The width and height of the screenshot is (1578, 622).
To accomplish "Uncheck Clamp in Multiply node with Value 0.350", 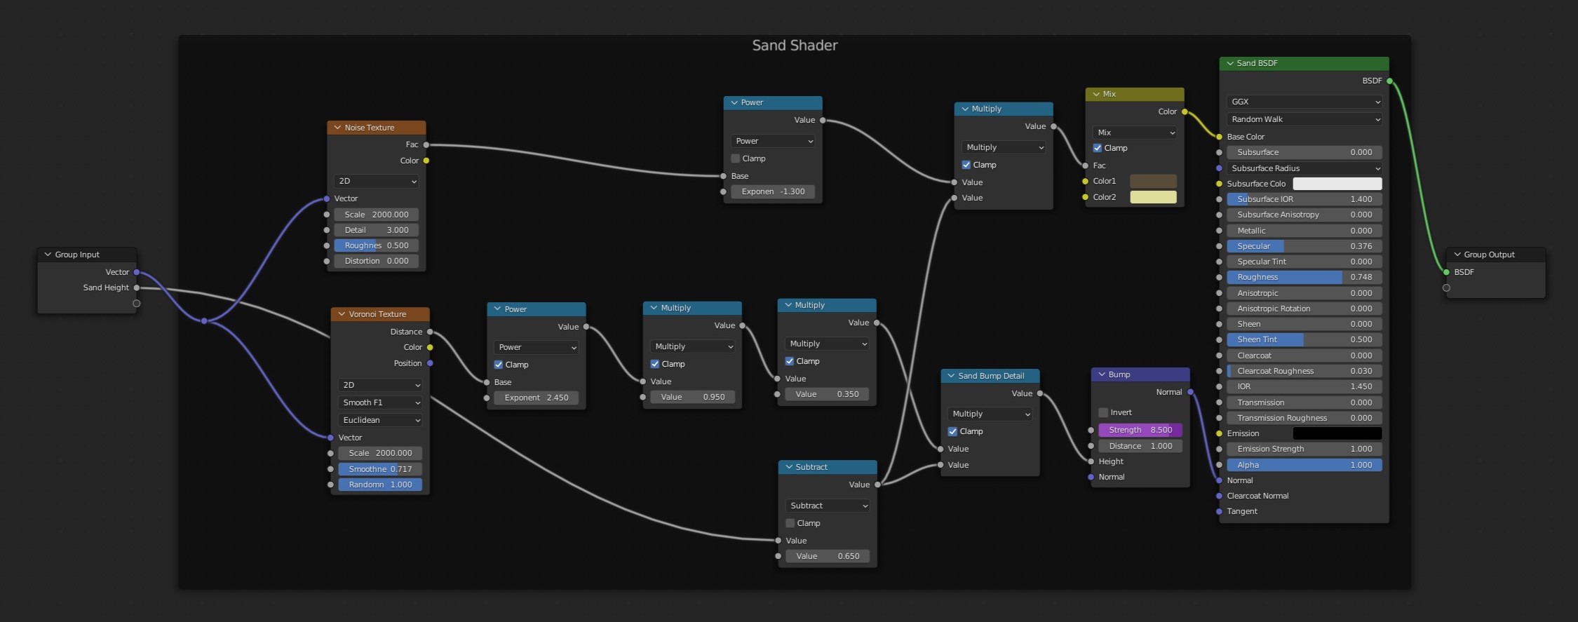I will point(789,361).
